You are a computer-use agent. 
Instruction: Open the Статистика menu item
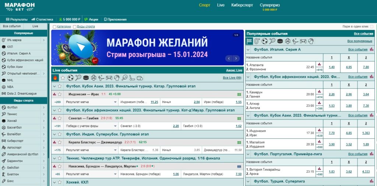coord(42,19)
